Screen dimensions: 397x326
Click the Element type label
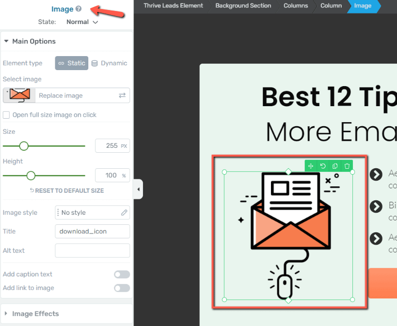point(23,63)
